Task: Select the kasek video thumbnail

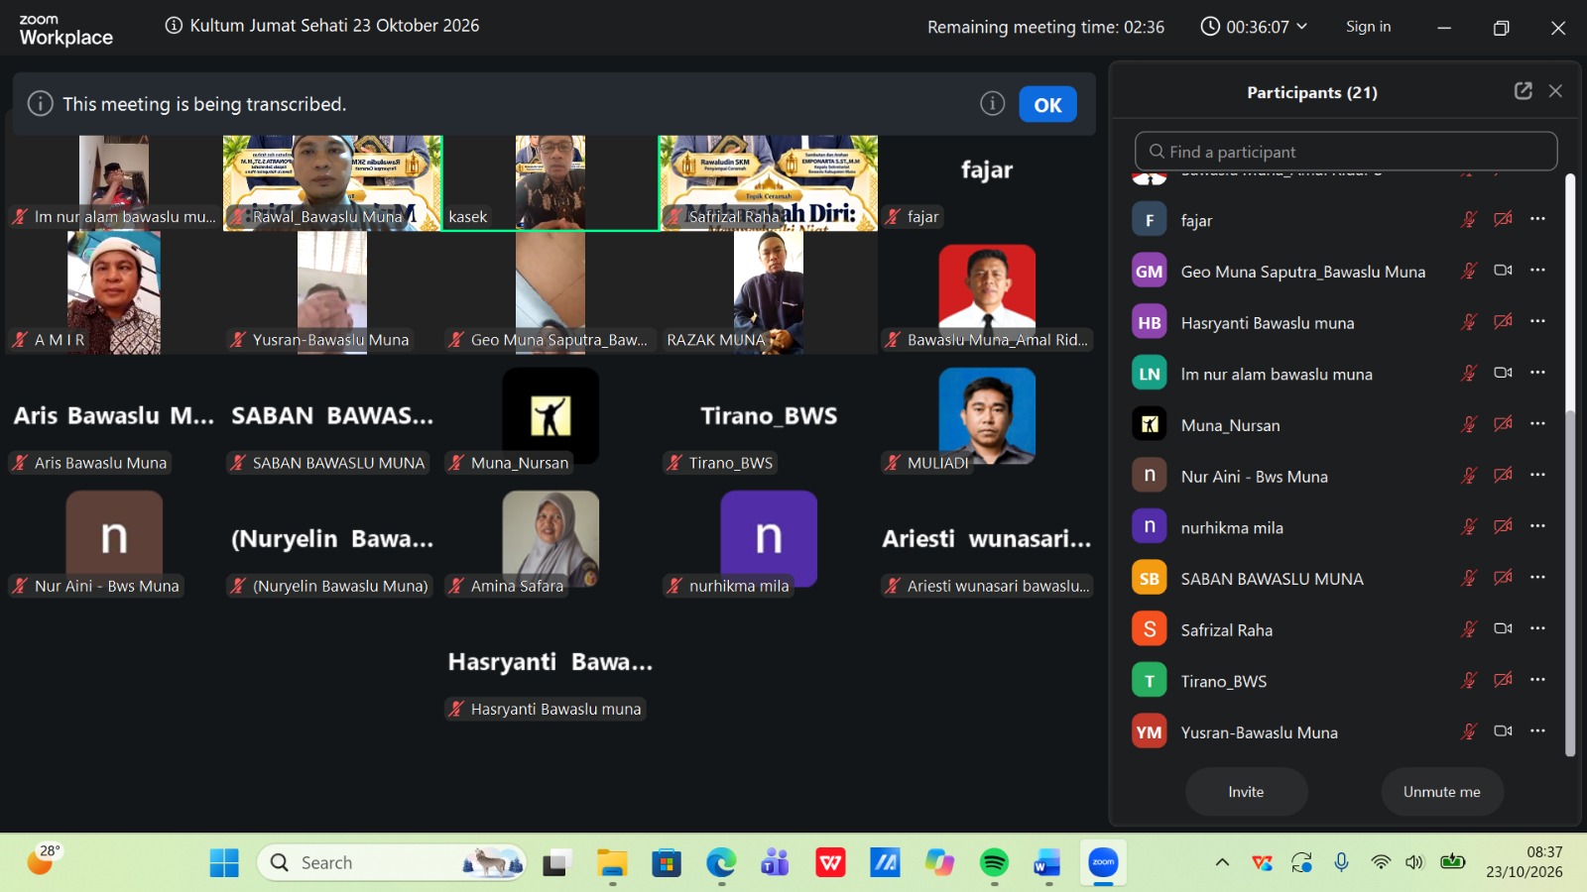Action: (x=550, y=183)
